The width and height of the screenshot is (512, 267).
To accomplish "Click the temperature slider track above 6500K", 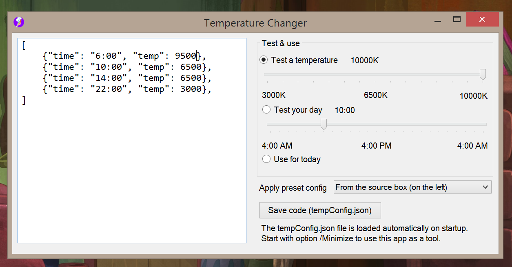I will coord(375,75).
